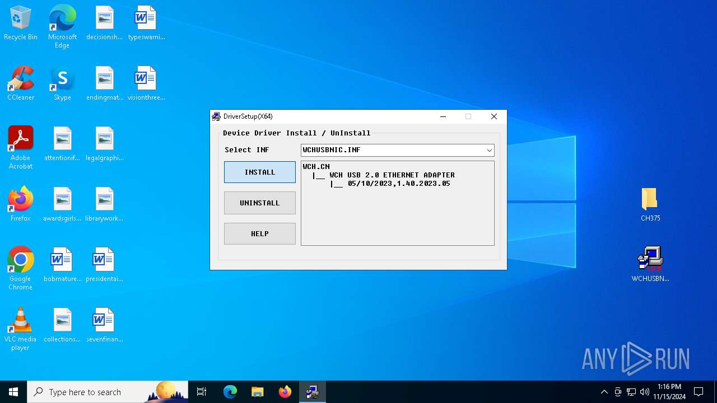
Task: Select the Skype desktop shortcut
Action: pos(62,84)
